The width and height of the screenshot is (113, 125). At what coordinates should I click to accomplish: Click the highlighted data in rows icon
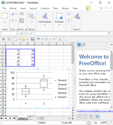tap(22, 21)
